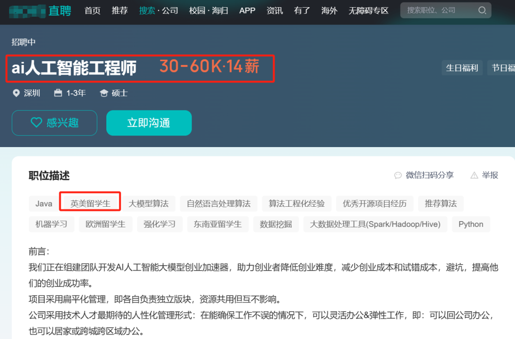Click the 感兴趣 button
Viewport: 515px width, 339px height.
[x=54, y=123]
